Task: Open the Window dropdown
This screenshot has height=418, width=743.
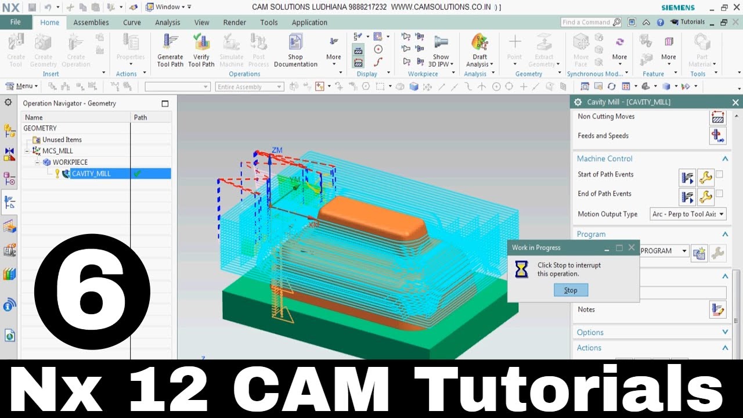Action: tap(168, 7)
